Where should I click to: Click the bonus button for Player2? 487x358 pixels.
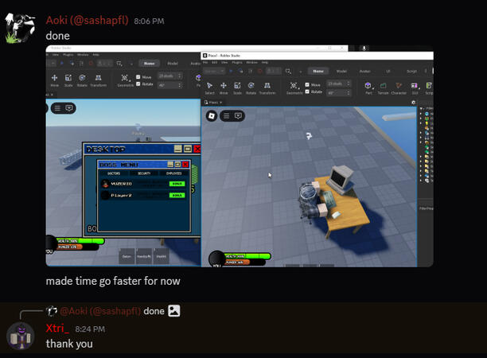[x=177, y=195]
